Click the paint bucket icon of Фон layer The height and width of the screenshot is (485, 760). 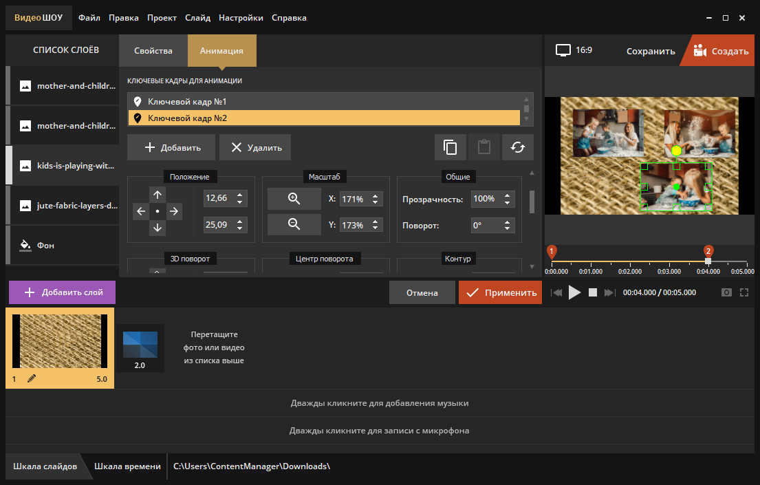[25, 245]
